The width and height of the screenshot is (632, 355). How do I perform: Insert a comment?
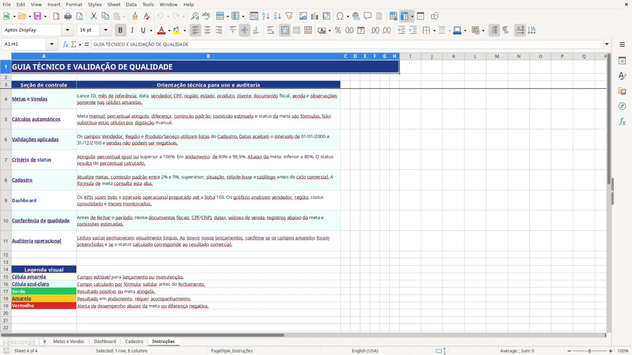368,16
